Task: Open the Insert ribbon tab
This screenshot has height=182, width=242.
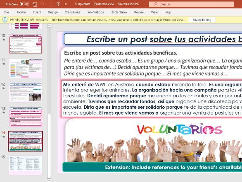Action: [37, 12]
